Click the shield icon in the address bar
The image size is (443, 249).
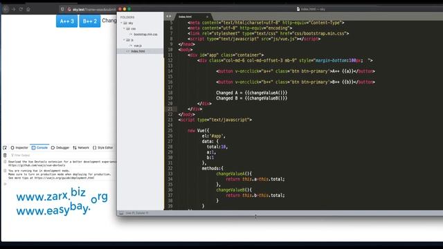(62, 9)
